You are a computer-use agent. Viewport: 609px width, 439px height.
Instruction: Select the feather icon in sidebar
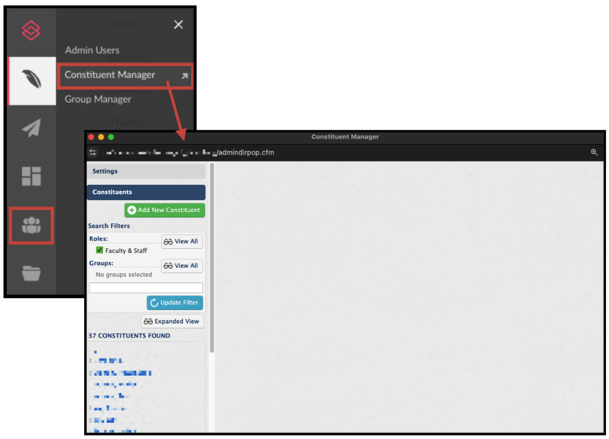pos(32,81)
